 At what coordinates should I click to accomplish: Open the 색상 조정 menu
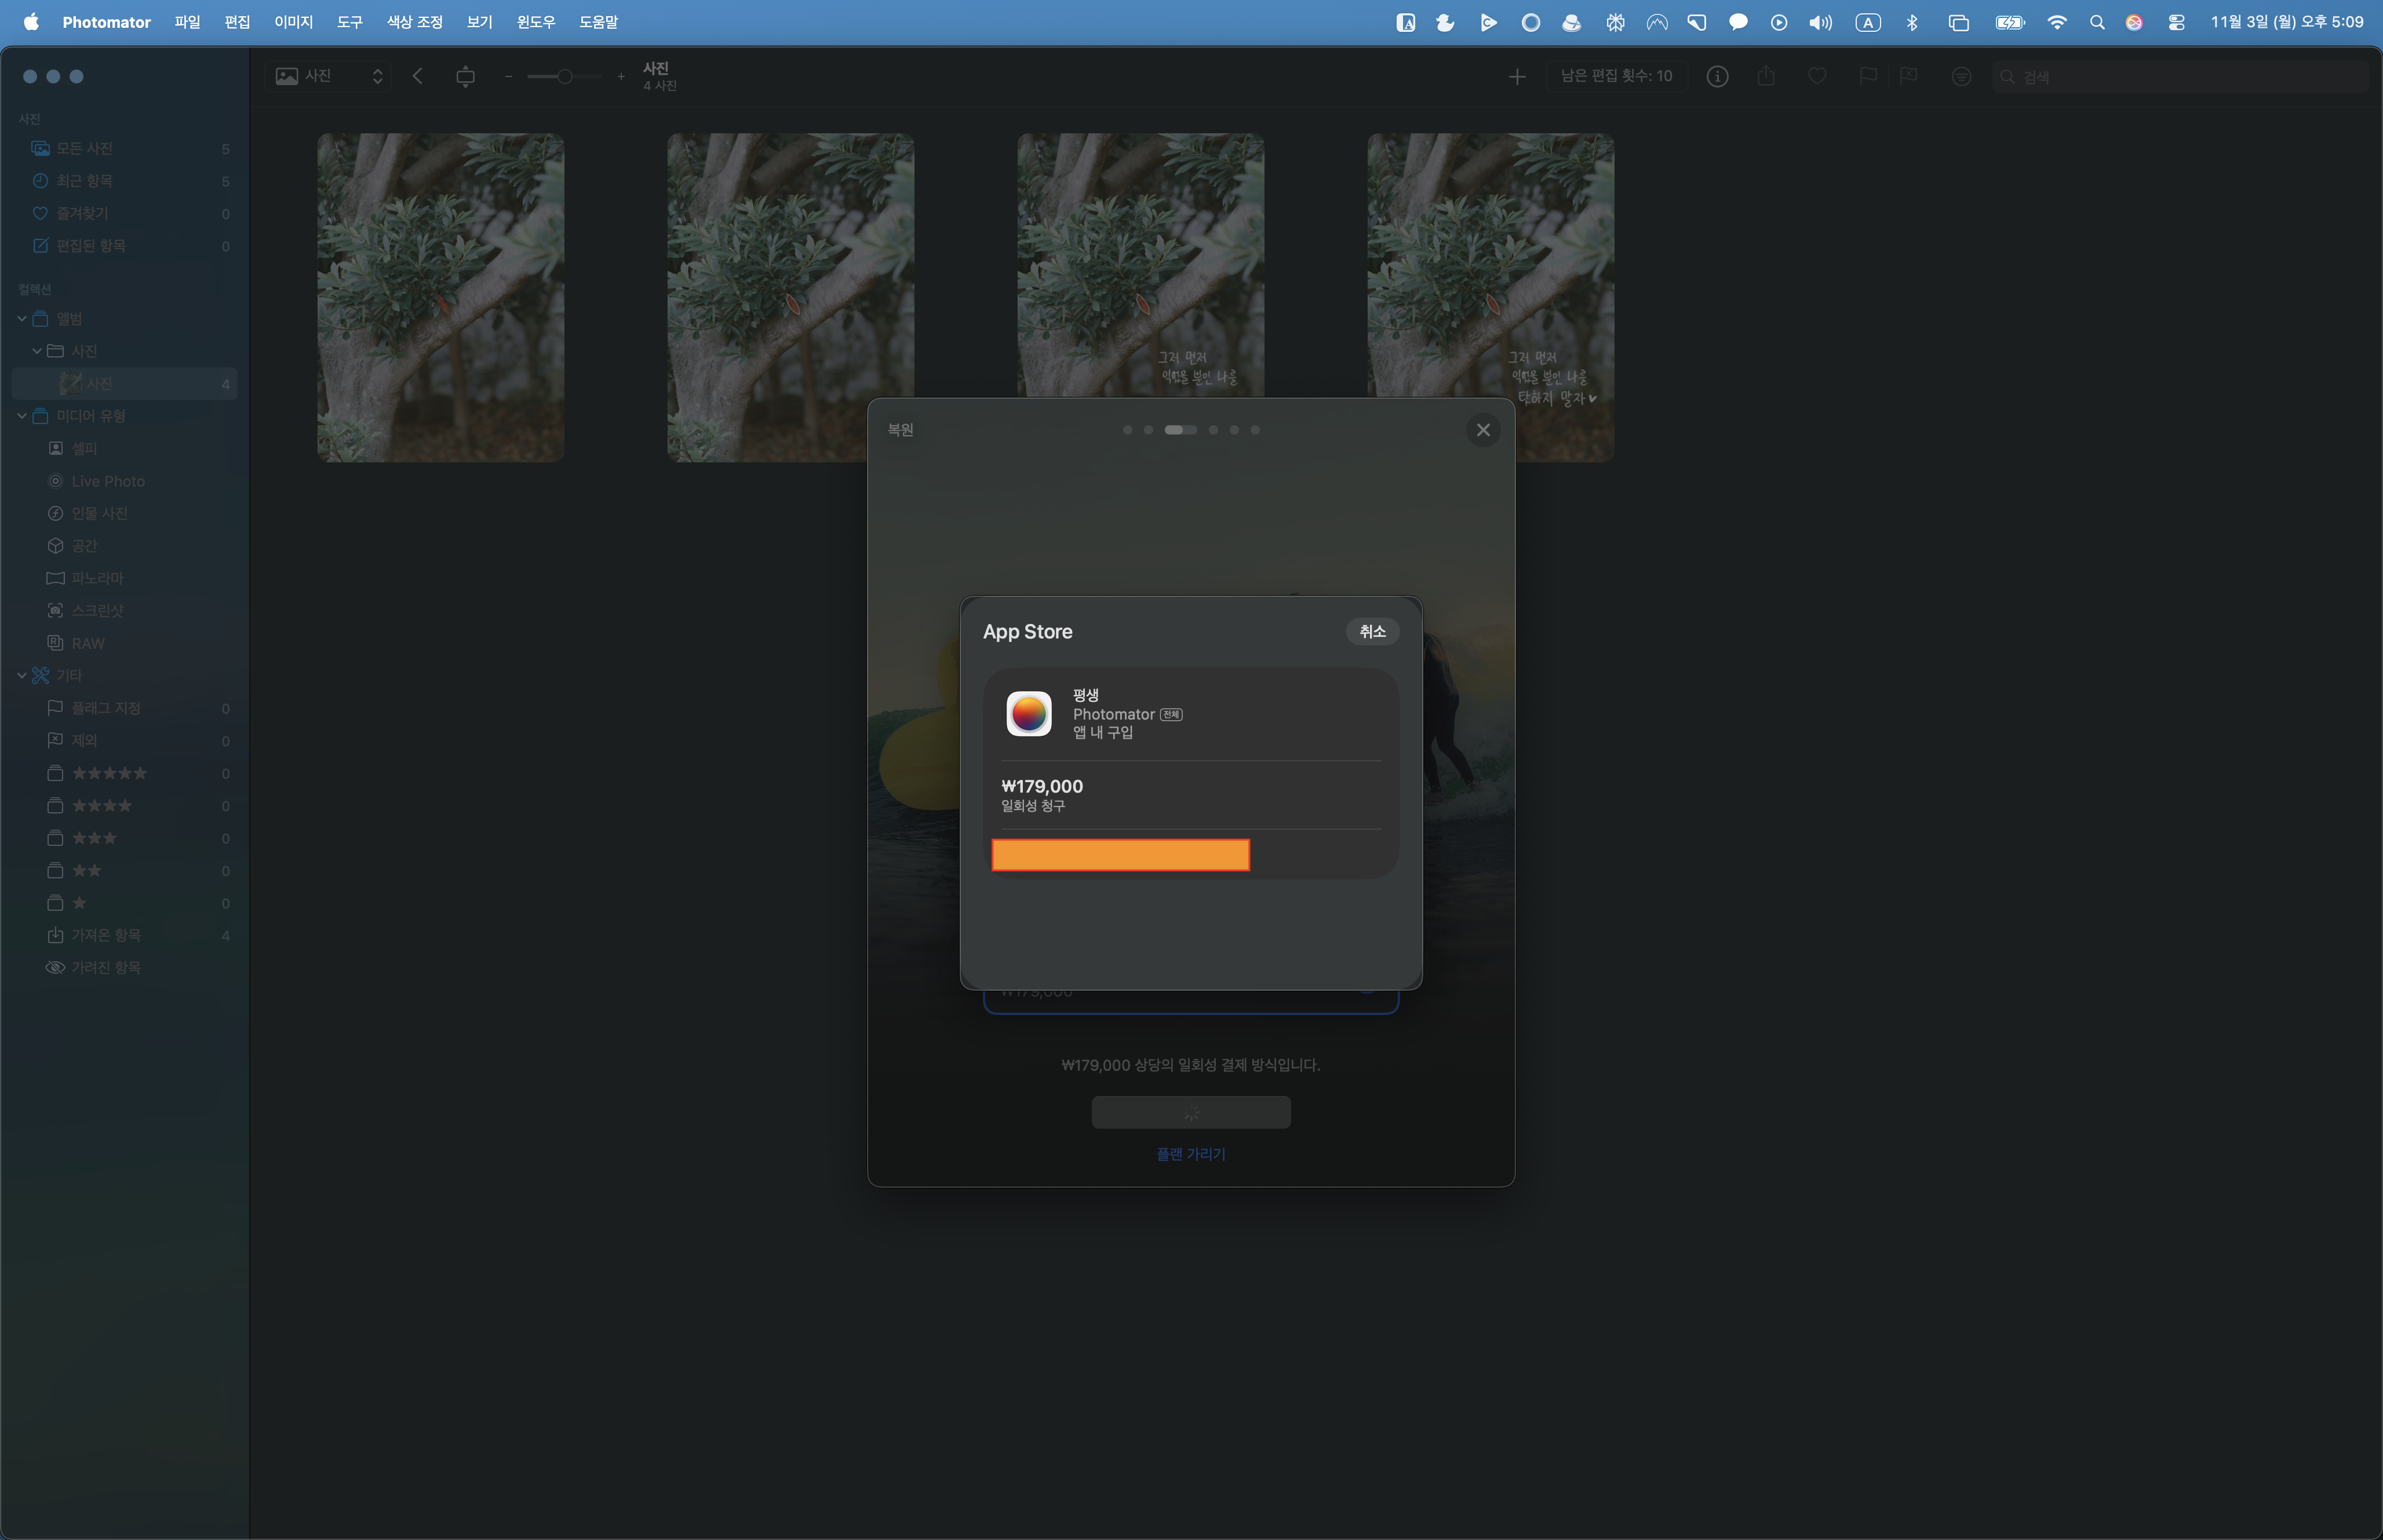click(x=414, y=22)
